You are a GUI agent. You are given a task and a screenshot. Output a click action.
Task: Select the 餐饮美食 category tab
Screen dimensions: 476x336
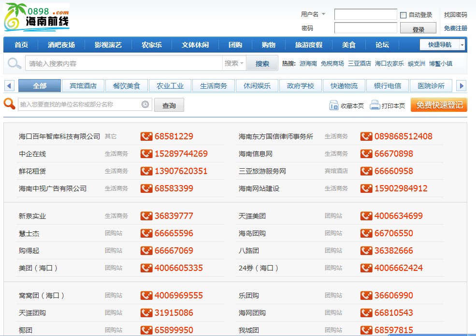coord(127,86)
